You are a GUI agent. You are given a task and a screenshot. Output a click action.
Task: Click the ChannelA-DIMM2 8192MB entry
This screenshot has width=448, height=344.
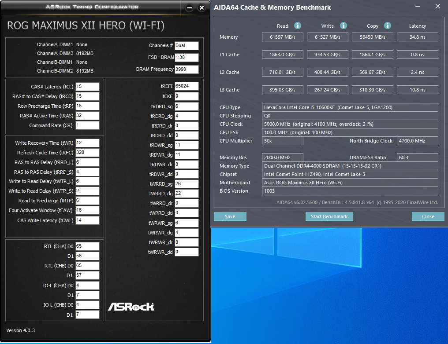(x=65, y=53)
